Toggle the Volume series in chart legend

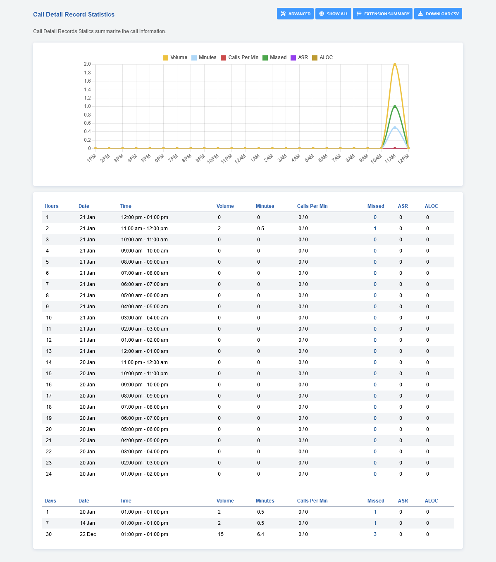tap(175, 57)
